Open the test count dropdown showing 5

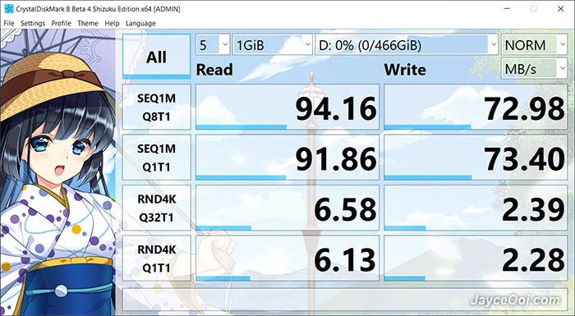pos(213,45)
